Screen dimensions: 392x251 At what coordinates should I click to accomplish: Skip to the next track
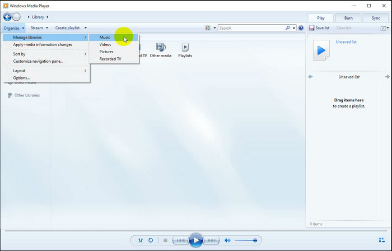212,240
